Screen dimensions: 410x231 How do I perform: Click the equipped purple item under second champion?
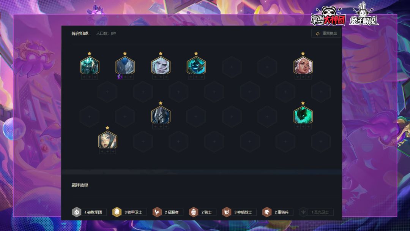(120, 77)
